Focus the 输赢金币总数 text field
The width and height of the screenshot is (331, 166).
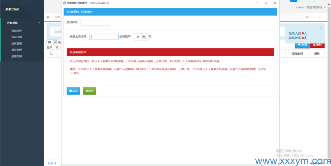click(x=104, y=37)
